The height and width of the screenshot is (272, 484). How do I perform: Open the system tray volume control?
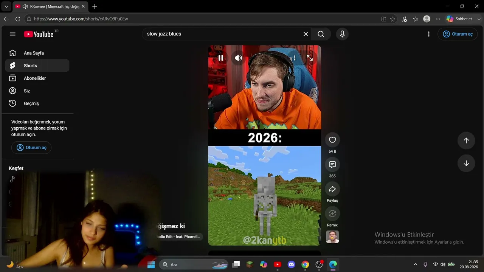[x=443, y=264]
